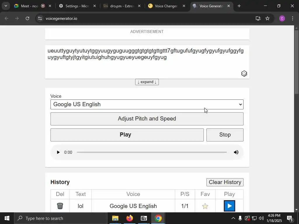Open a new browser tab
Screen dimensions: 299x224
point(239,6)
